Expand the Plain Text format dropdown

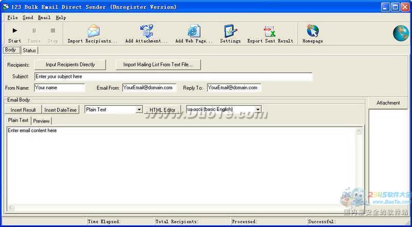tap(139, 110)
